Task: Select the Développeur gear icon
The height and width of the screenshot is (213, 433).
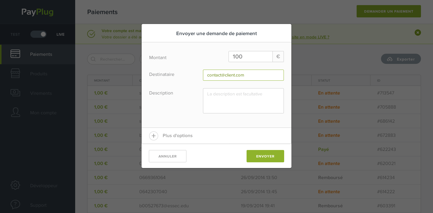Action: (15, 185)
